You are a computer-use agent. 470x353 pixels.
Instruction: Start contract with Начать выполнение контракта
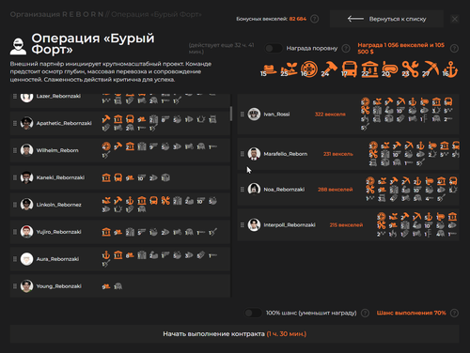tap(234, 333)
